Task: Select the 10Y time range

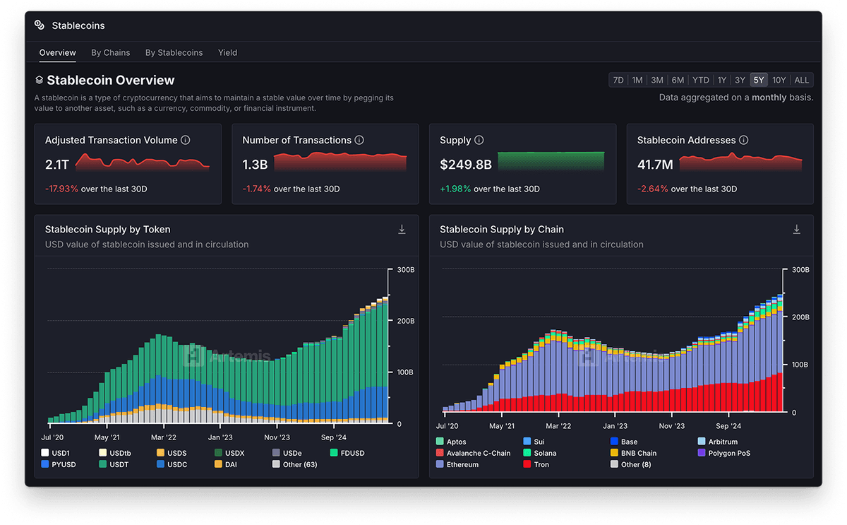Action: [x=779, y=80]
